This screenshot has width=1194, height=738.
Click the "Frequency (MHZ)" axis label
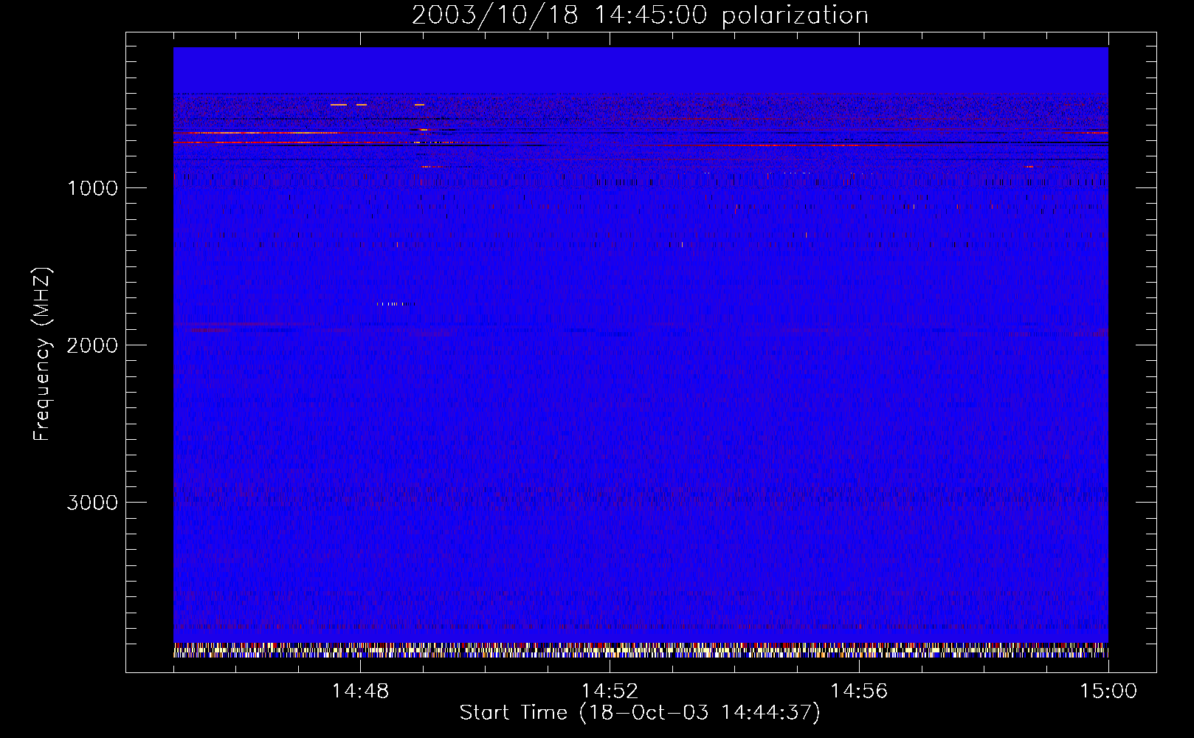[42, 354]
